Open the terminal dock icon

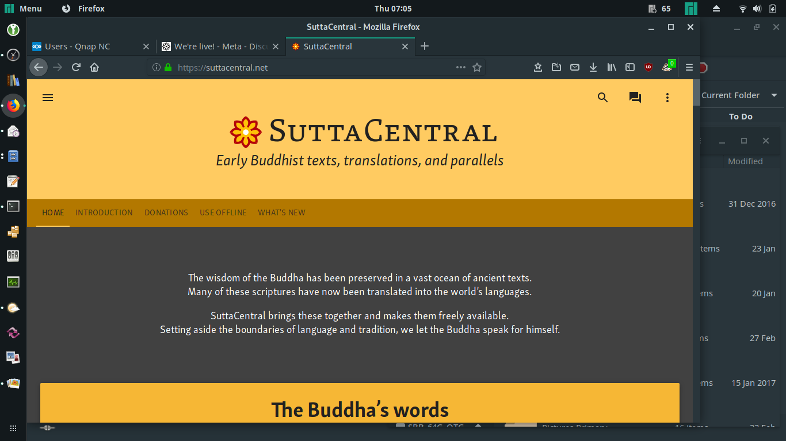13,206
